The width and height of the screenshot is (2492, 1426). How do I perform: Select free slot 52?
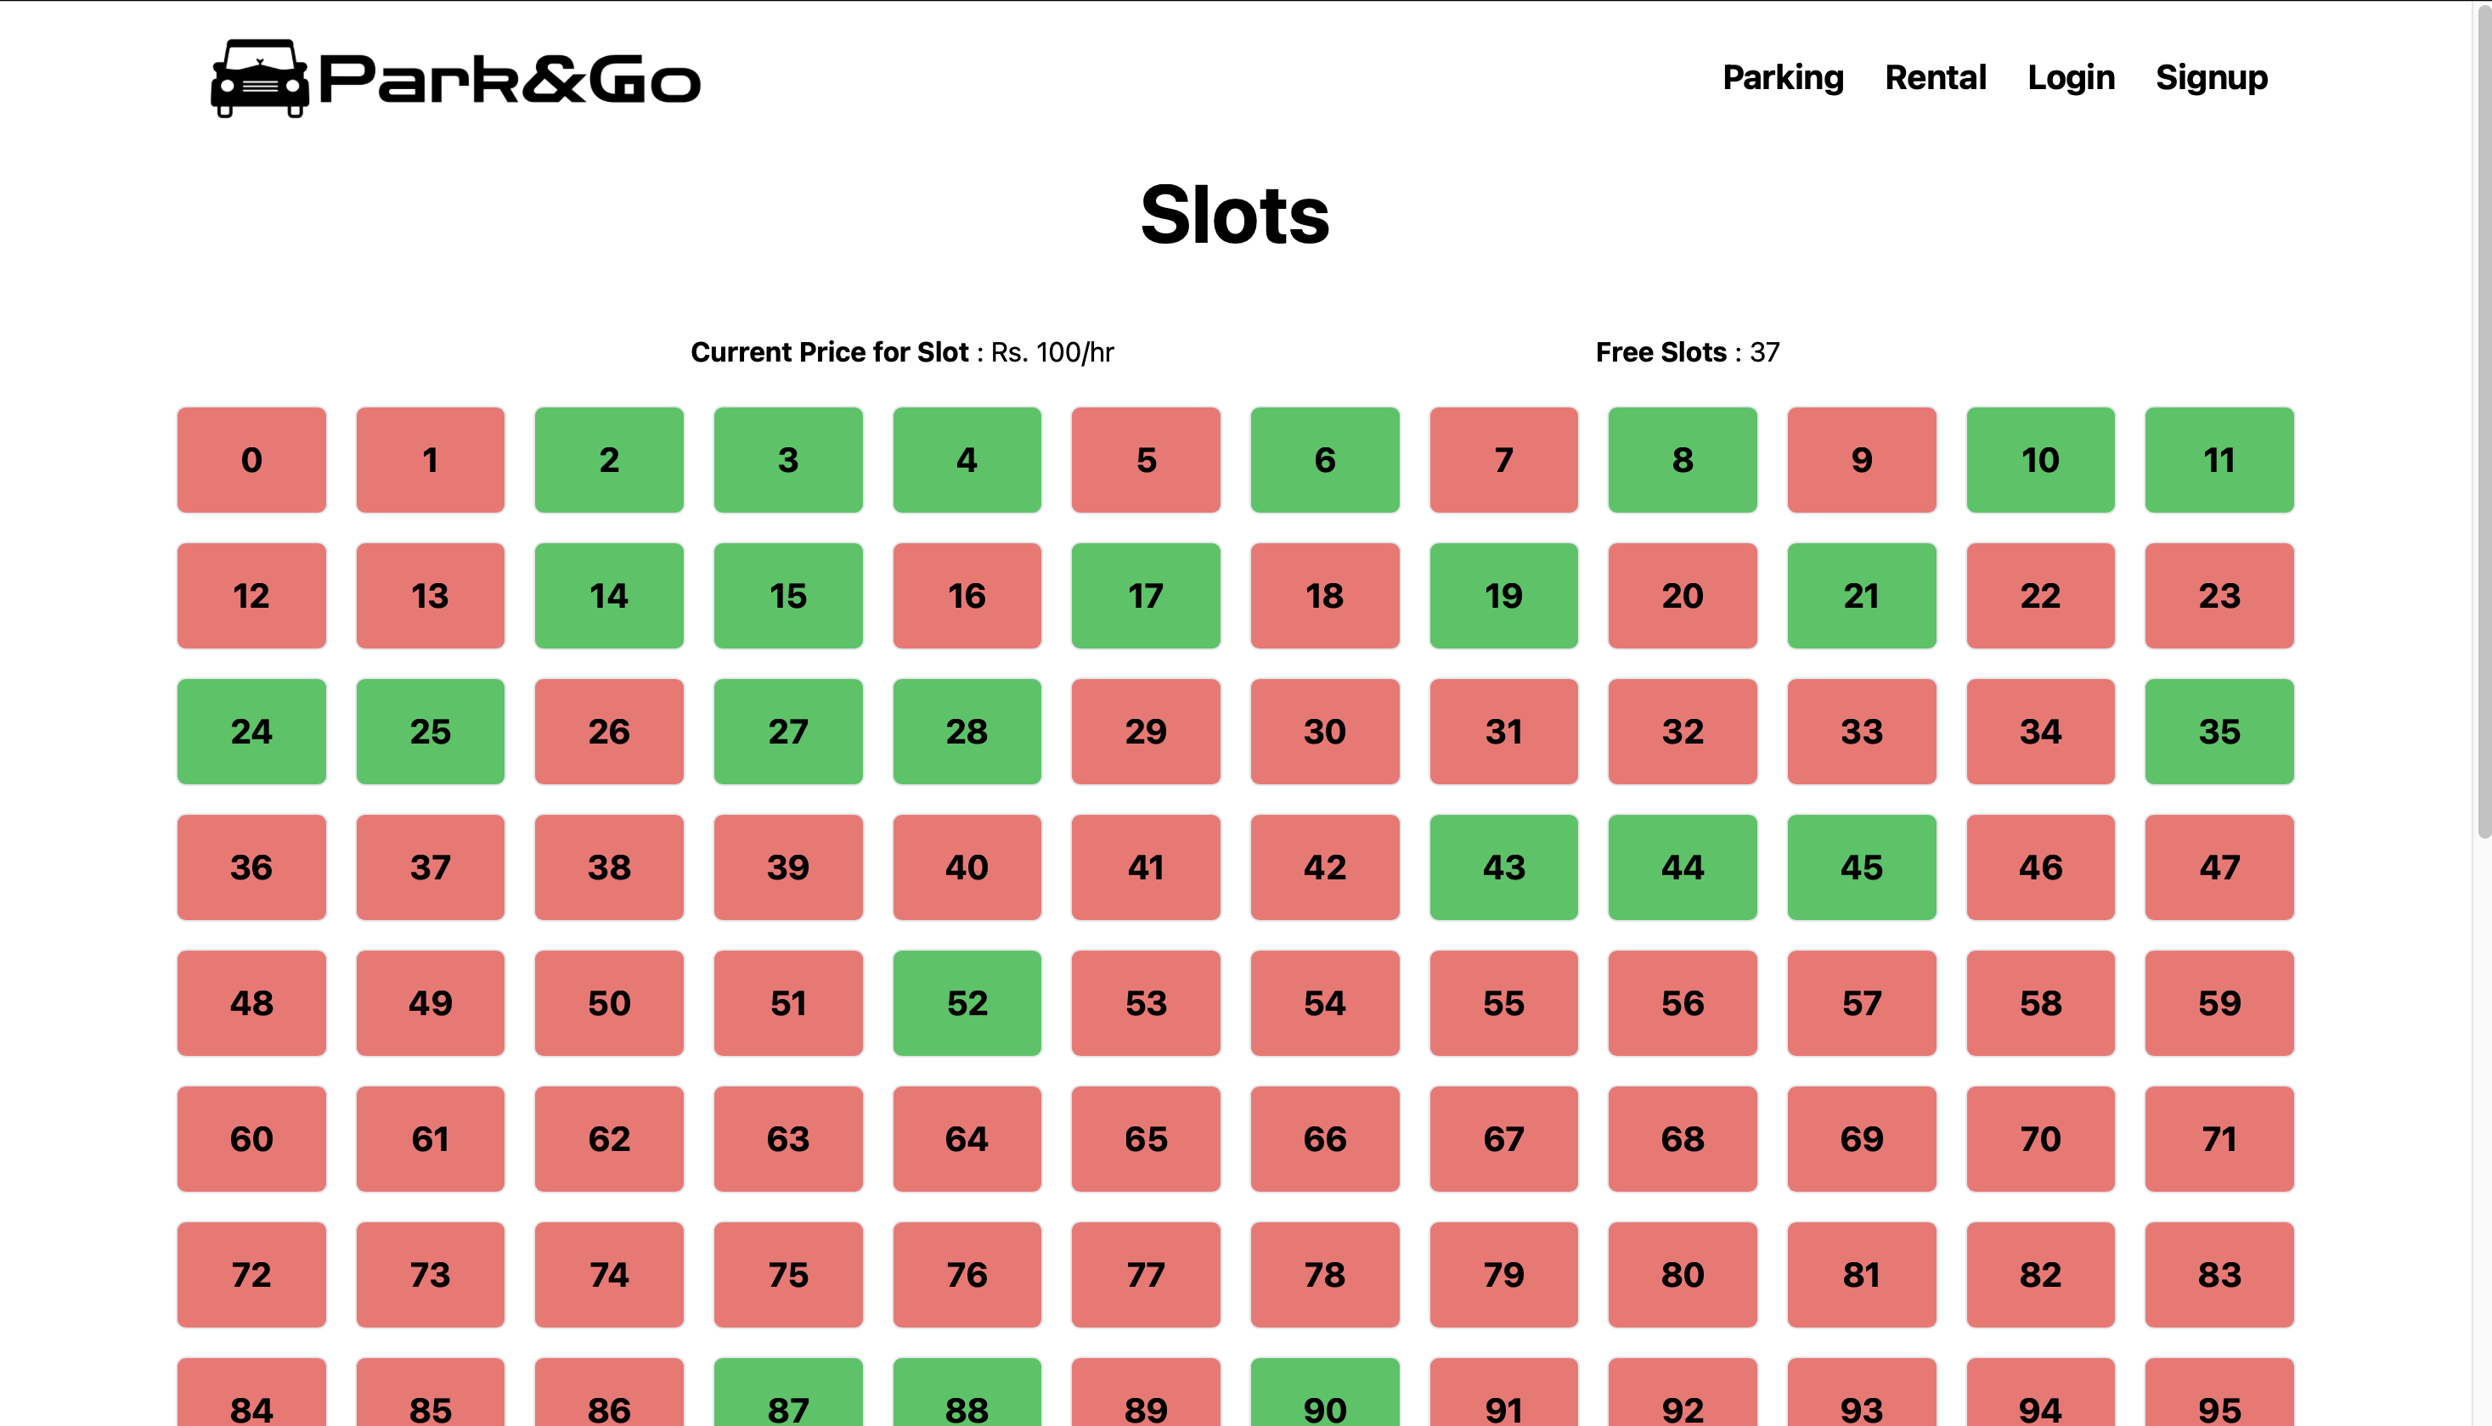(x=967, y=1003)
